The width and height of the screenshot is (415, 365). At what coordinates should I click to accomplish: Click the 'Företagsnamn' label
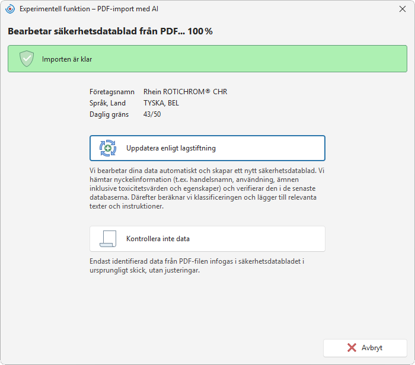click(112, 92)
